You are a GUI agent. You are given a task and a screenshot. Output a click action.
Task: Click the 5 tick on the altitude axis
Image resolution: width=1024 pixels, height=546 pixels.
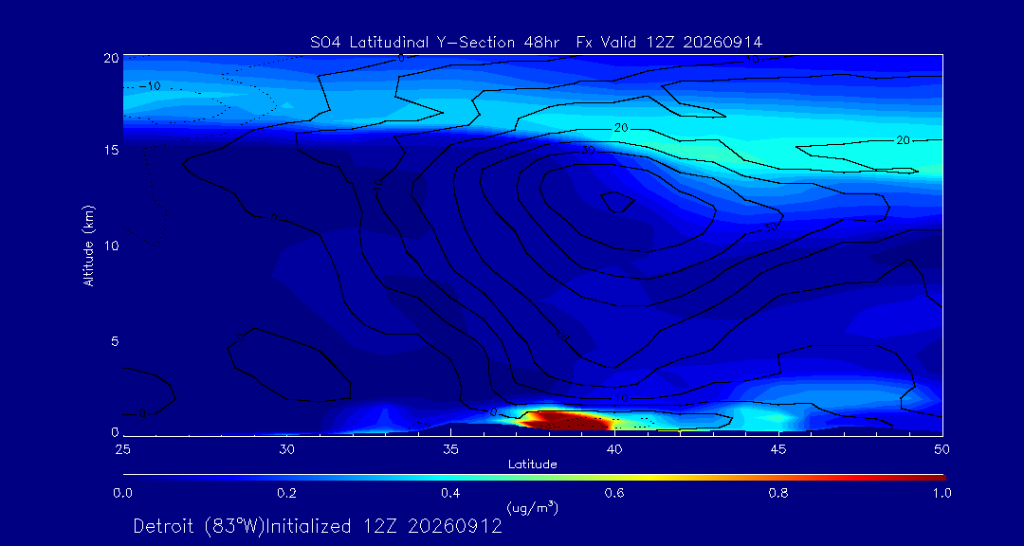point(115,341)
